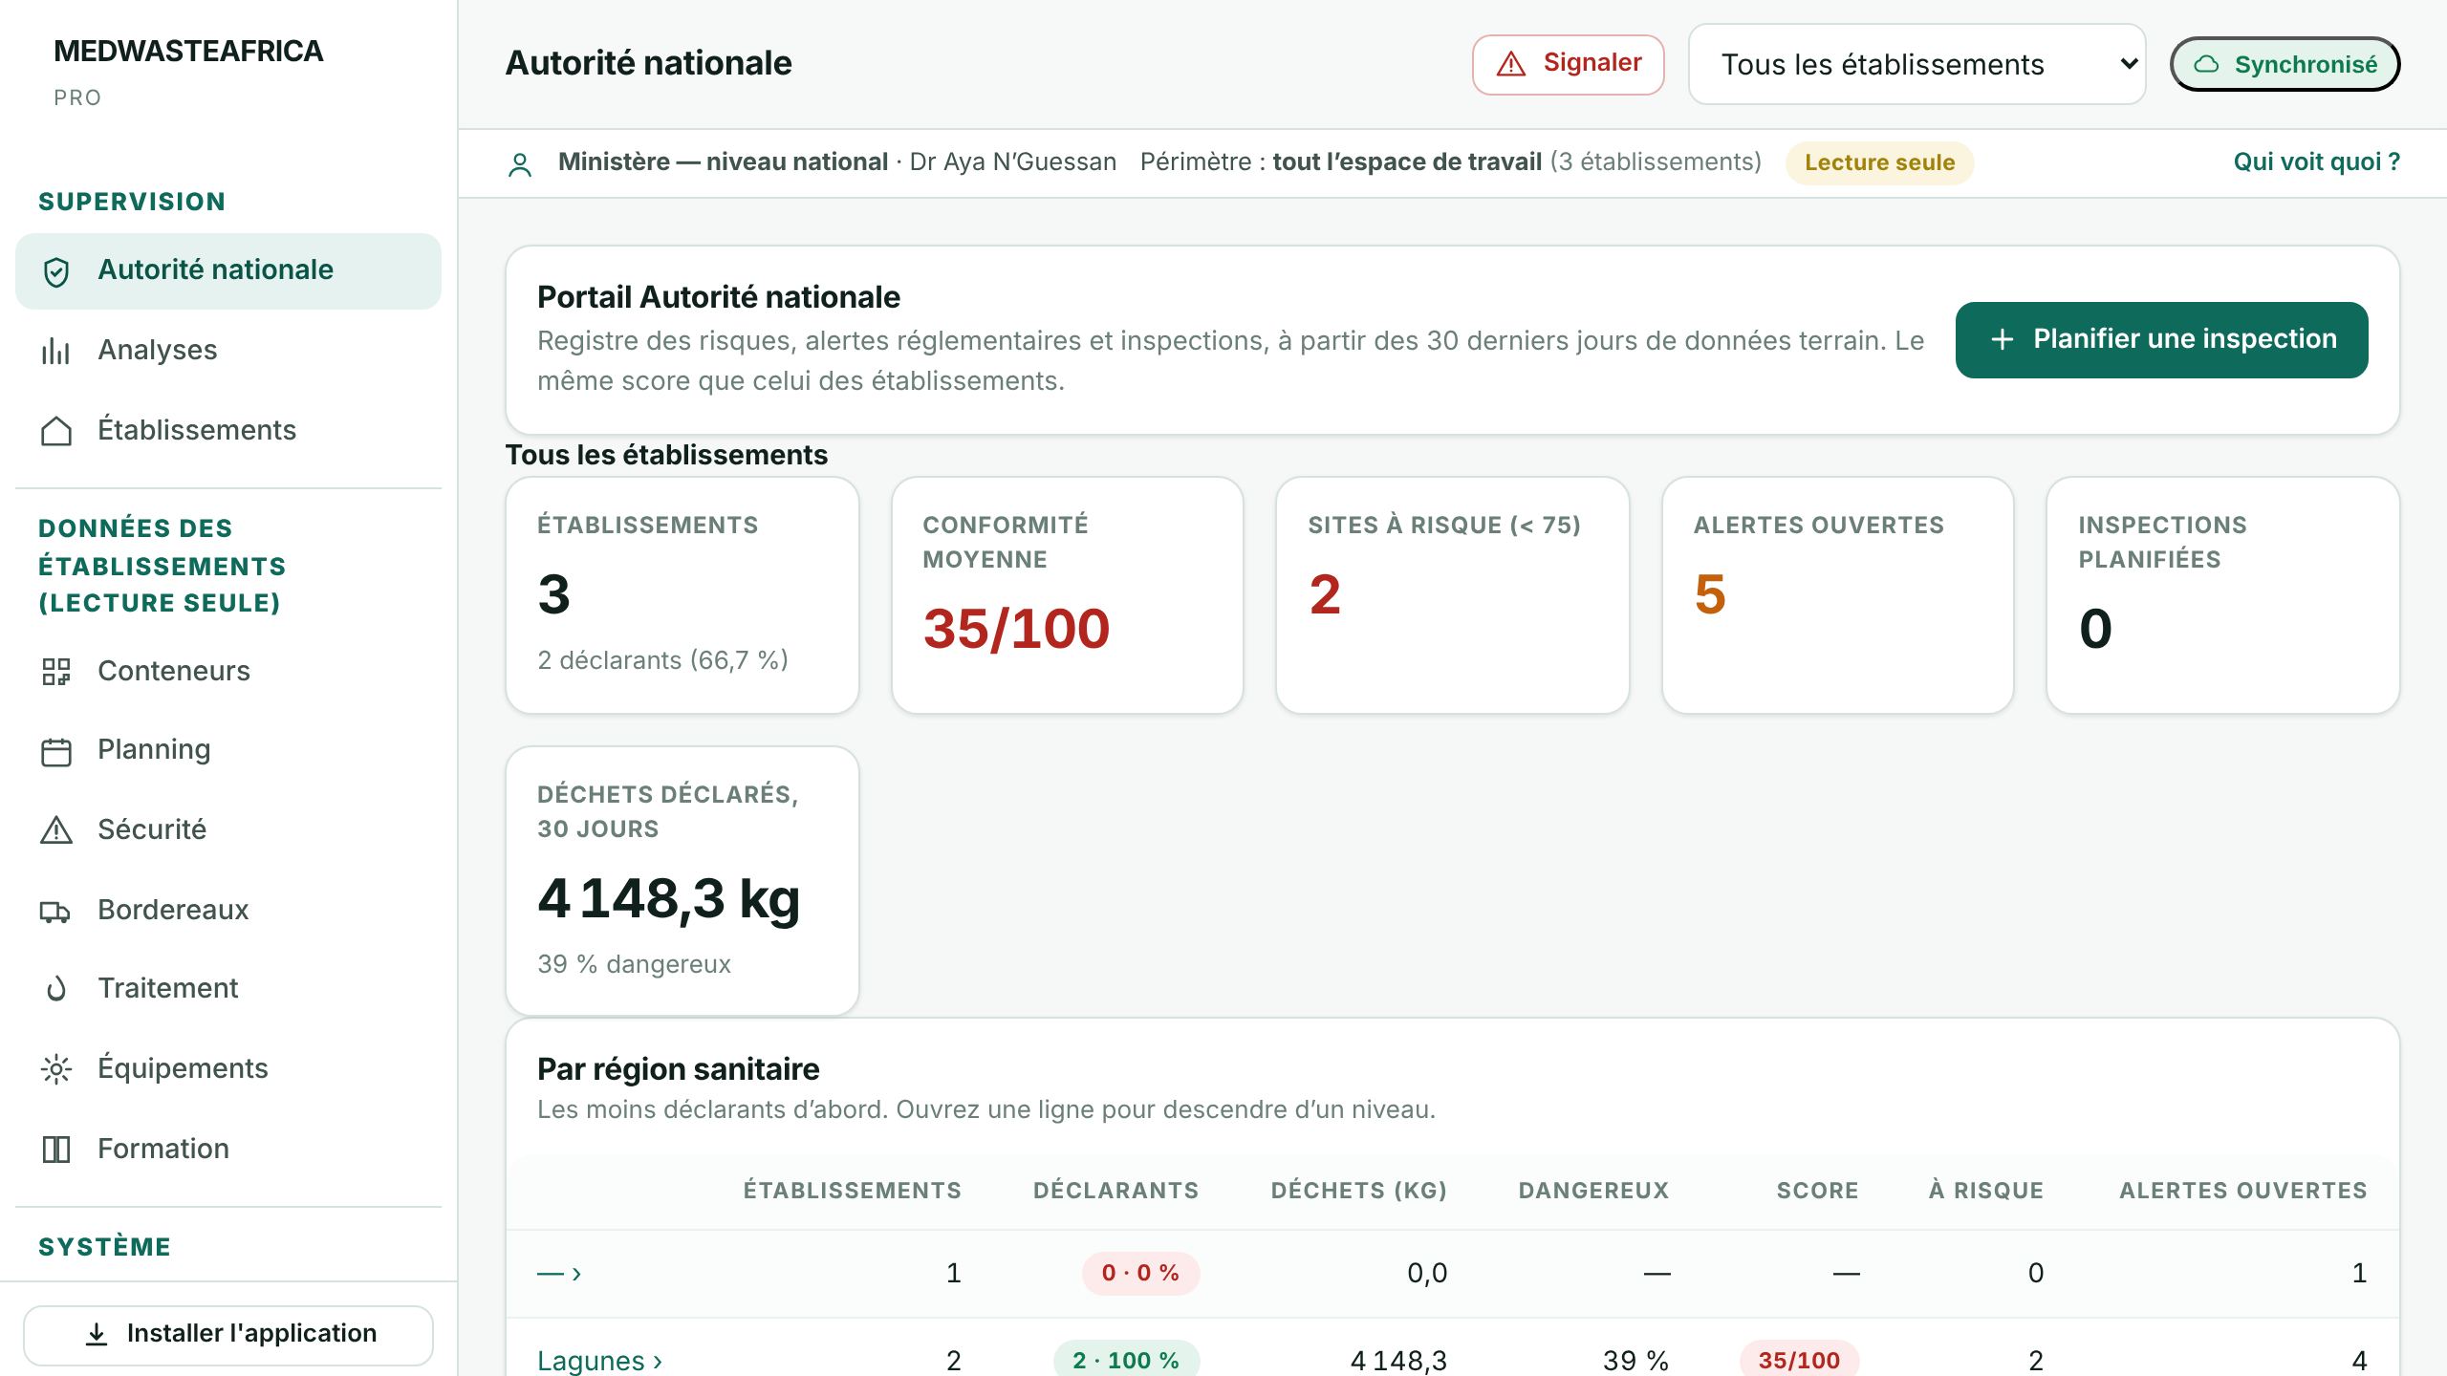Click the Signaler button
This screenshot has height=1376, width=2447.
[x=1568, y=64]
